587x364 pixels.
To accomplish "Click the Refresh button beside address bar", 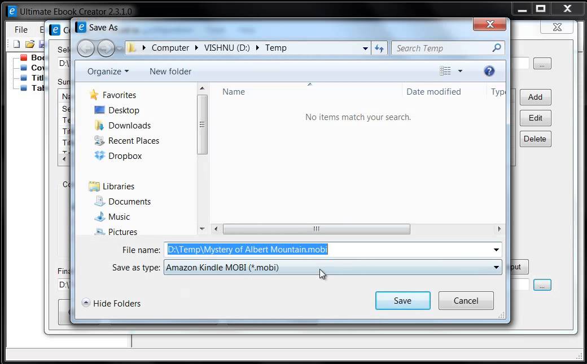I will coord(379,48).
